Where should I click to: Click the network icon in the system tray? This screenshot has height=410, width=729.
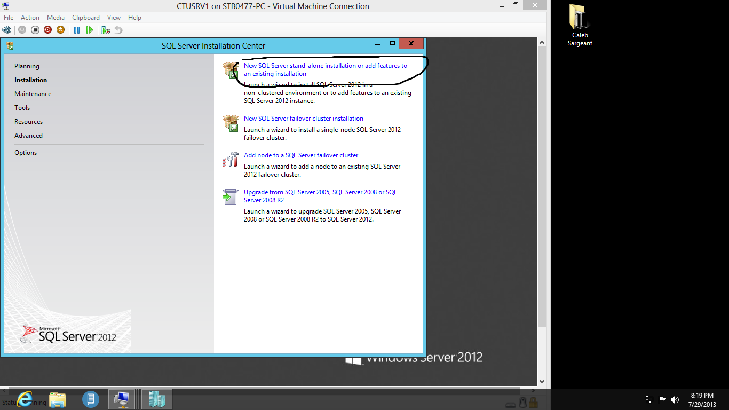[x=649, y=399]
